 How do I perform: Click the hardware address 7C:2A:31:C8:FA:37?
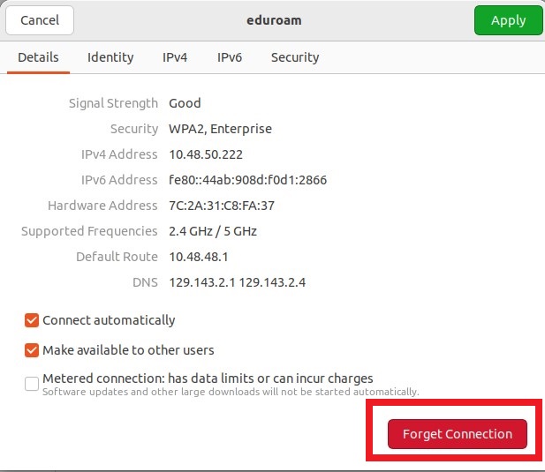[222, 206]
